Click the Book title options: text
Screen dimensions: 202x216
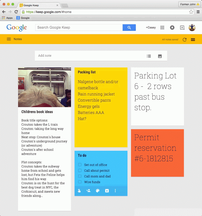35,120
